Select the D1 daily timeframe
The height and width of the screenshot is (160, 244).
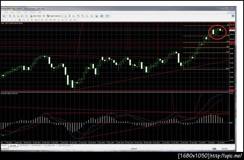pyautogui.click(x=67, y=20)
